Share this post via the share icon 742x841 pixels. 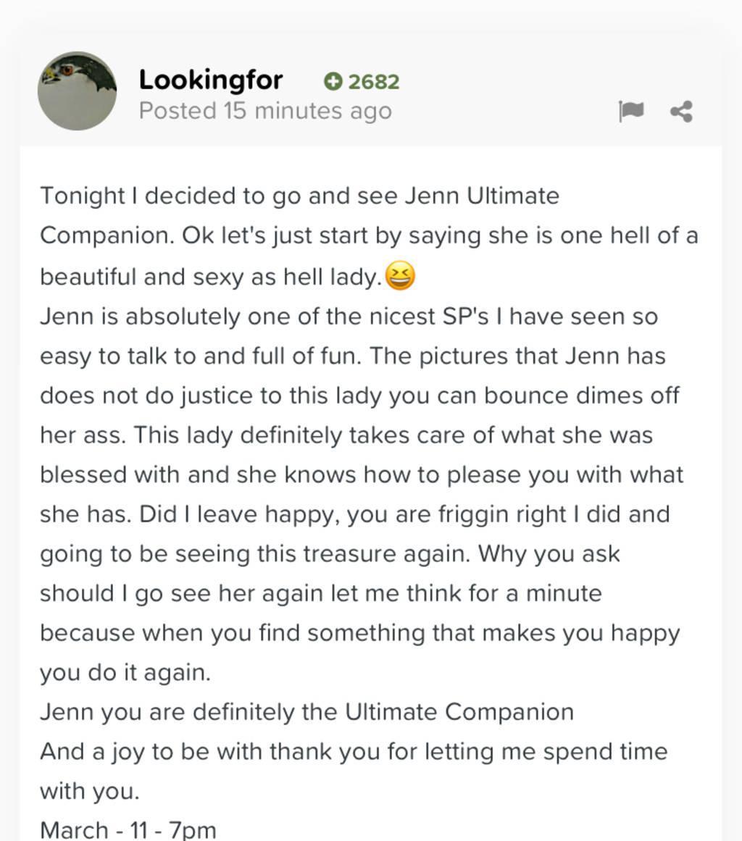pos(681,112)
